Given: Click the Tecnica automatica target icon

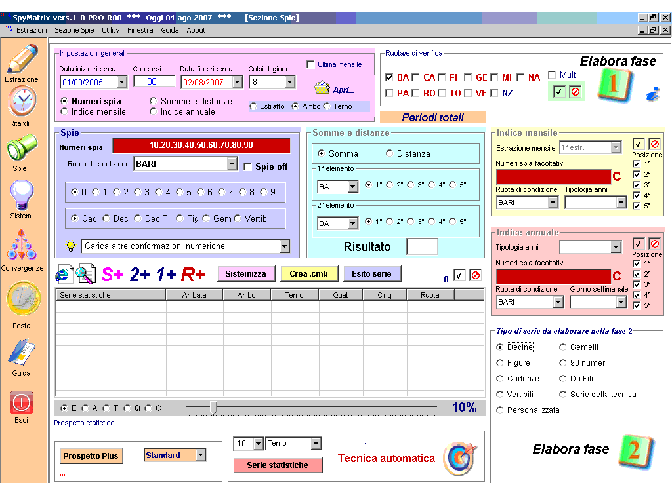Looking at the screenshot, I should [x=460, y=459].
